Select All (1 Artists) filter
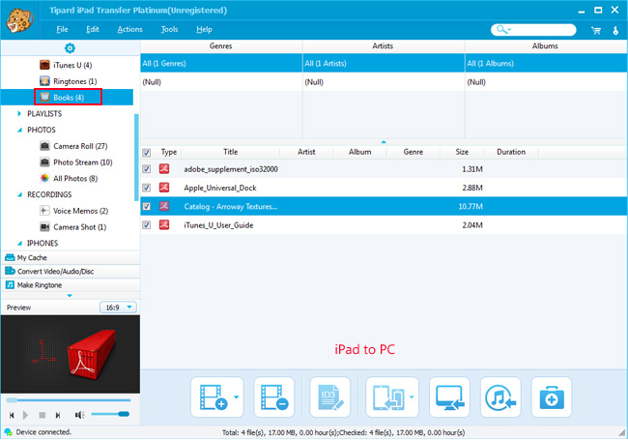The height and width of the screenshot is (440, 628). coord(384,63)
